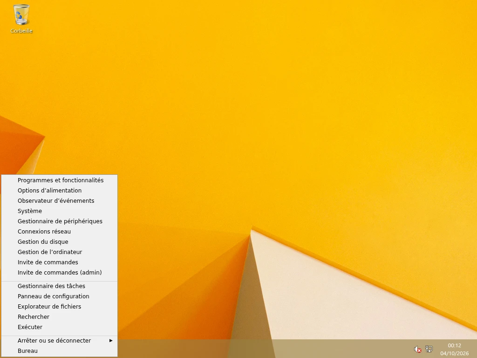The height and width of the screenshot is (358, 477).
Task: Open Gestionnaire des tâches
Action: (59, 286)
